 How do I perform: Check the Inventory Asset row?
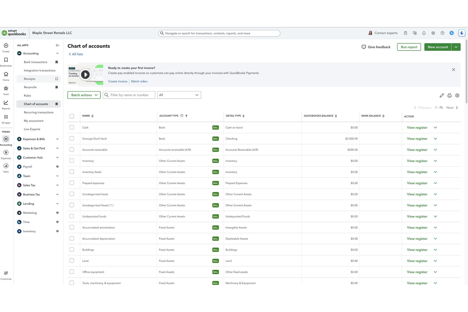(x=72, y=172)
